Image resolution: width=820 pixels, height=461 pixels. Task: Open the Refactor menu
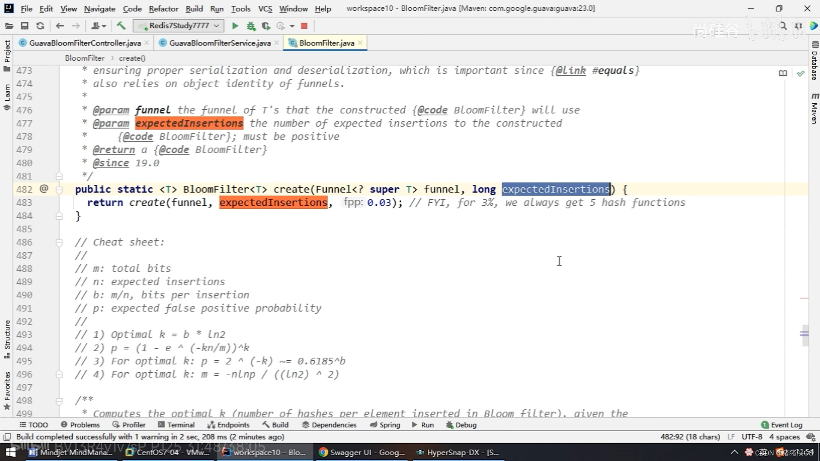pyautogui.click(x=163, y=9)
